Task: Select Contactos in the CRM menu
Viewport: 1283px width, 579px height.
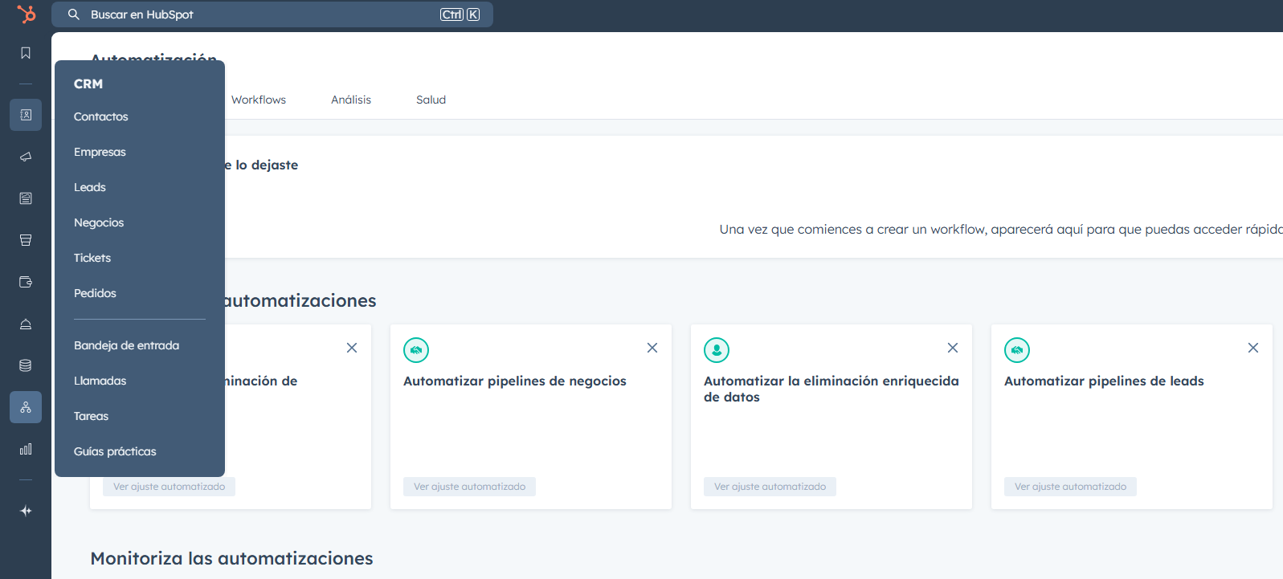Action: [x=101, y=116]
